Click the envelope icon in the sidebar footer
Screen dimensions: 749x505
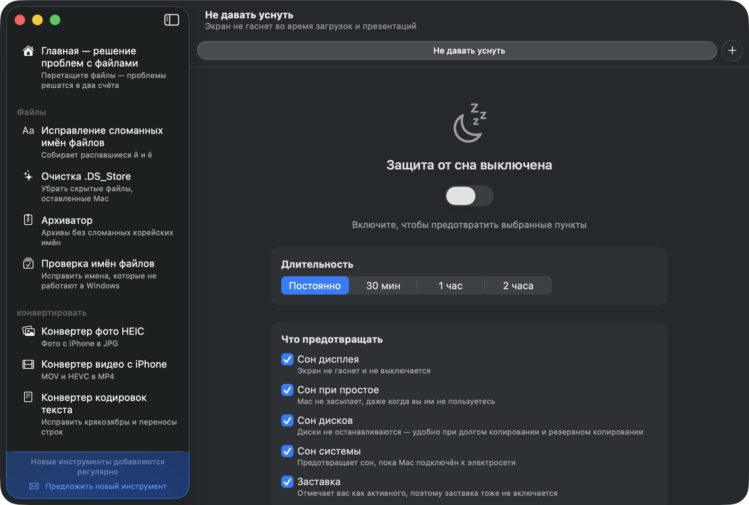coord(34,486)
